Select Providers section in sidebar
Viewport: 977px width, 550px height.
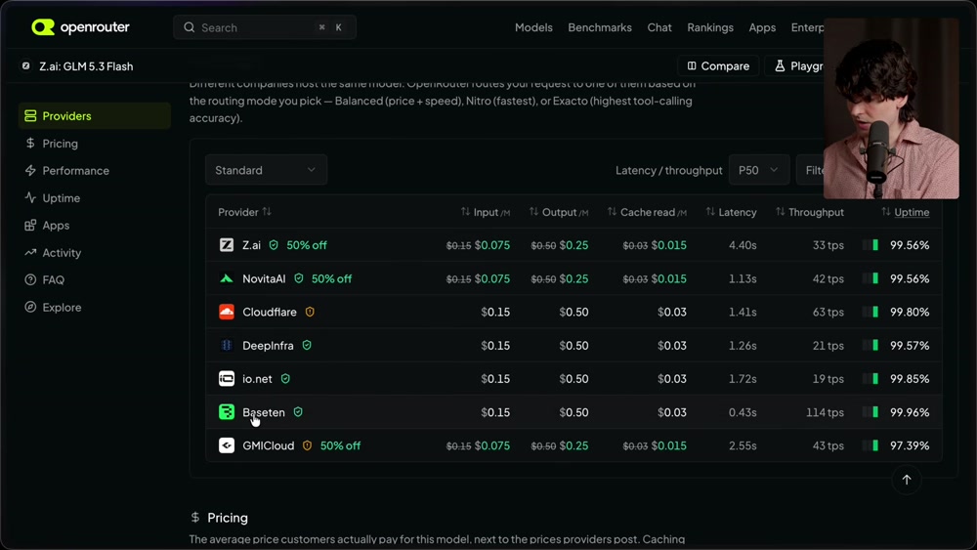[x=95, y=116]
